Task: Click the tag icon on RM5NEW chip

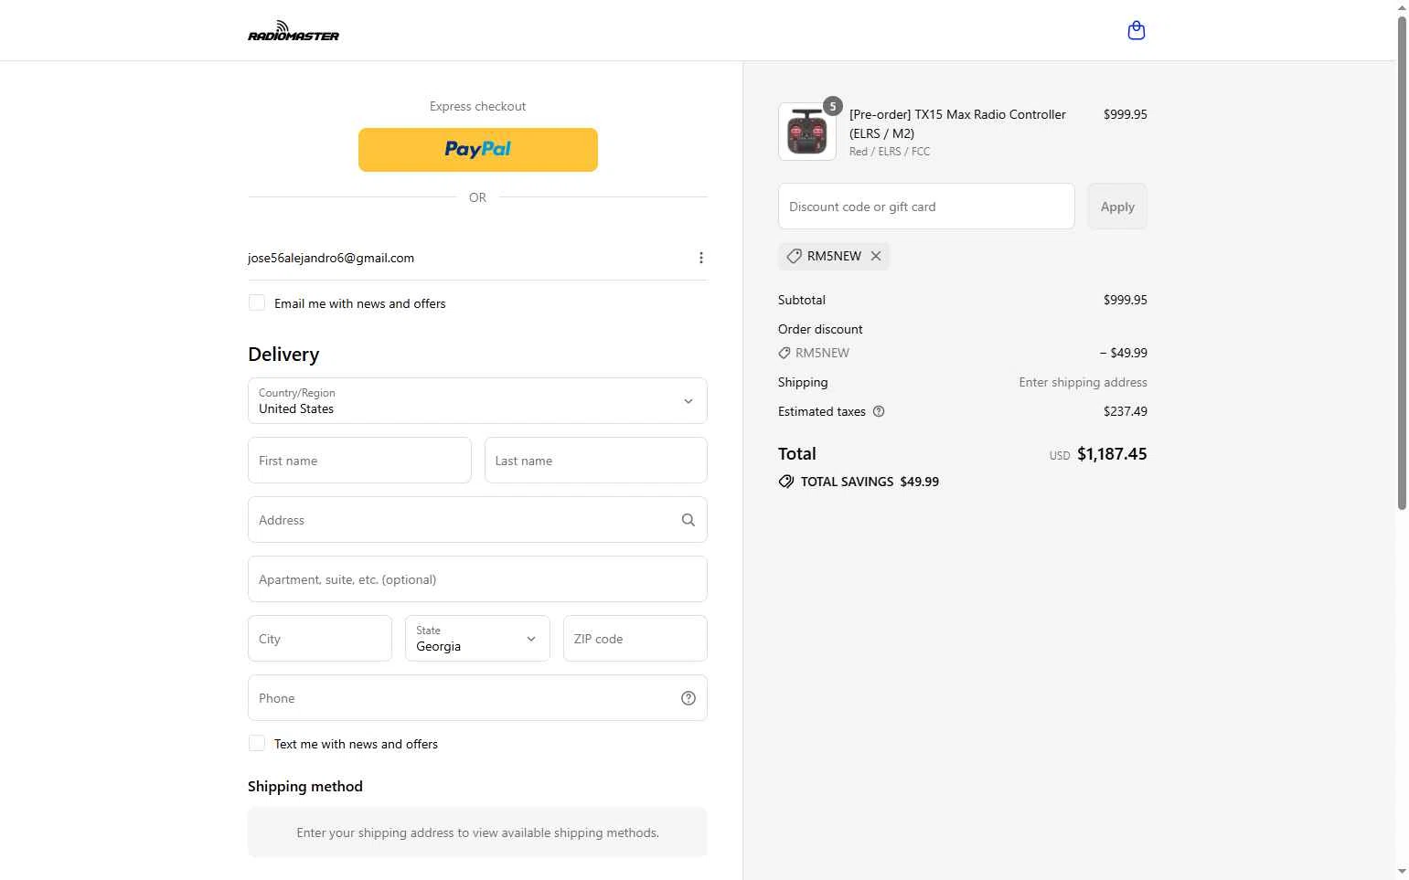Action: click(x=795, y=256)
